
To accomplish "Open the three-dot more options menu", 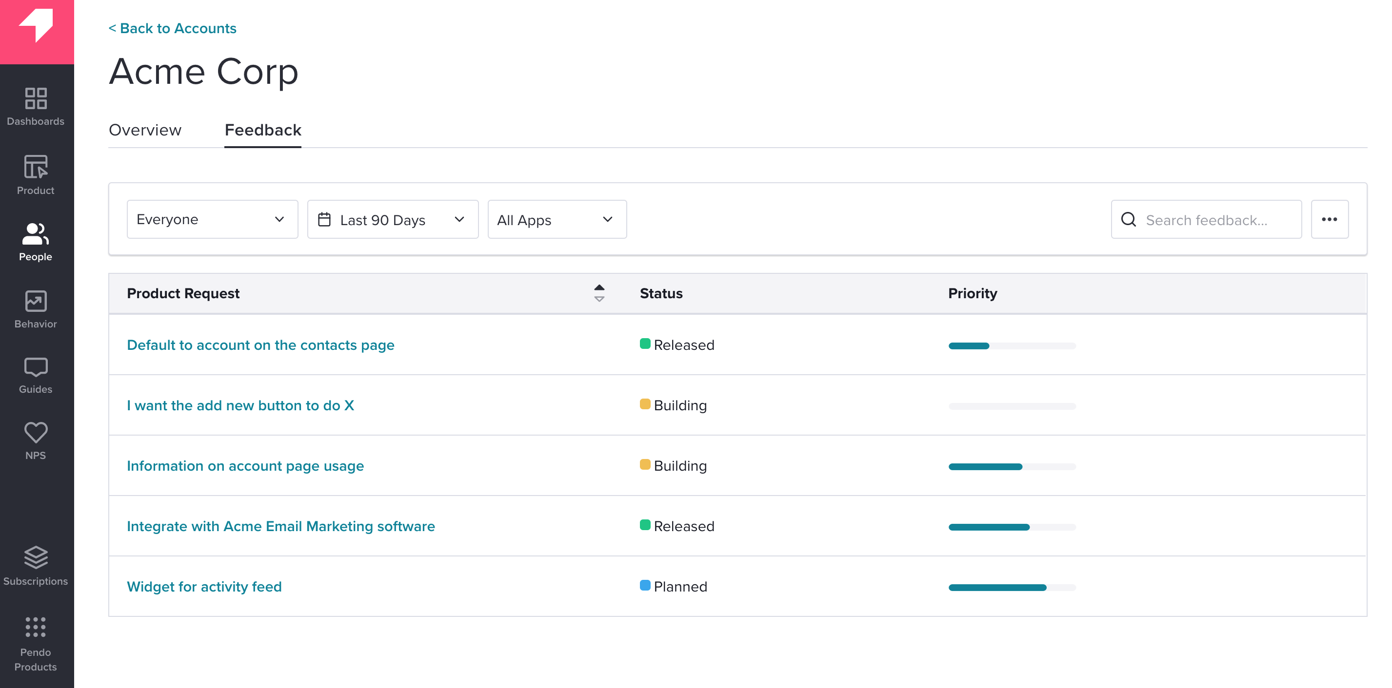I will point(1329,219).
